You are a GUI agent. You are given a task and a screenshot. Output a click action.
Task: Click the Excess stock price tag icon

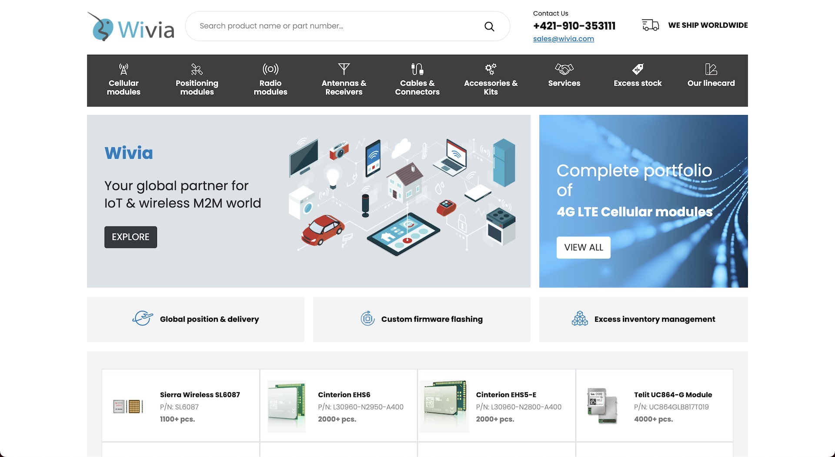(638, 69)
